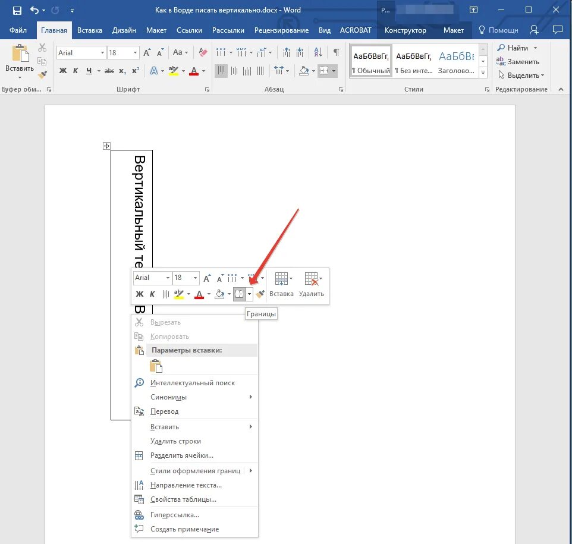Select Format Painter brush in the ribbon

pyautogui.click(x=42, y=75)
